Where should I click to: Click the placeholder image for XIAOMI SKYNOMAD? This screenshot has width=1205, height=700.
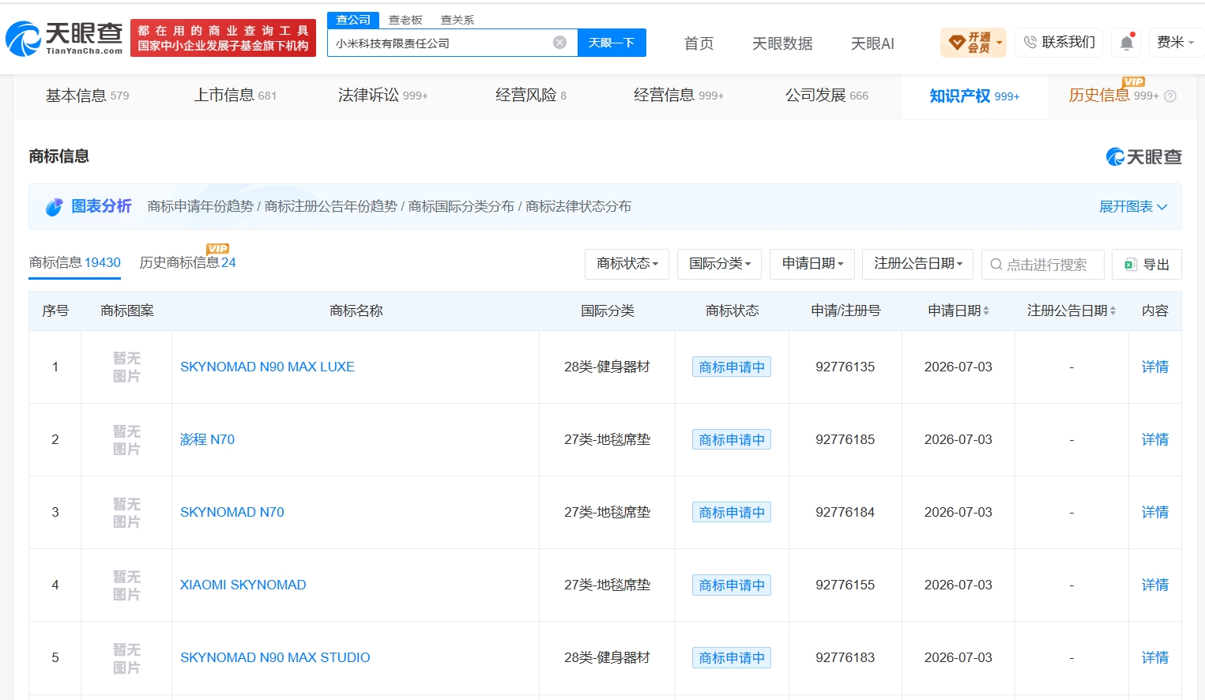point(126,585)
